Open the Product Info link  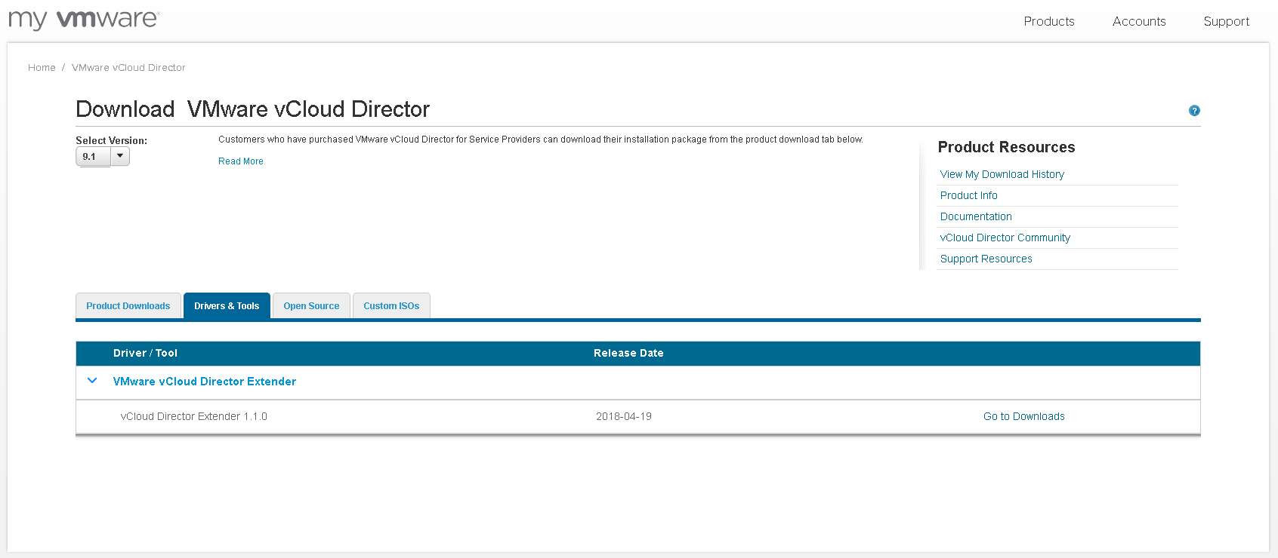(x=968, y=195)
